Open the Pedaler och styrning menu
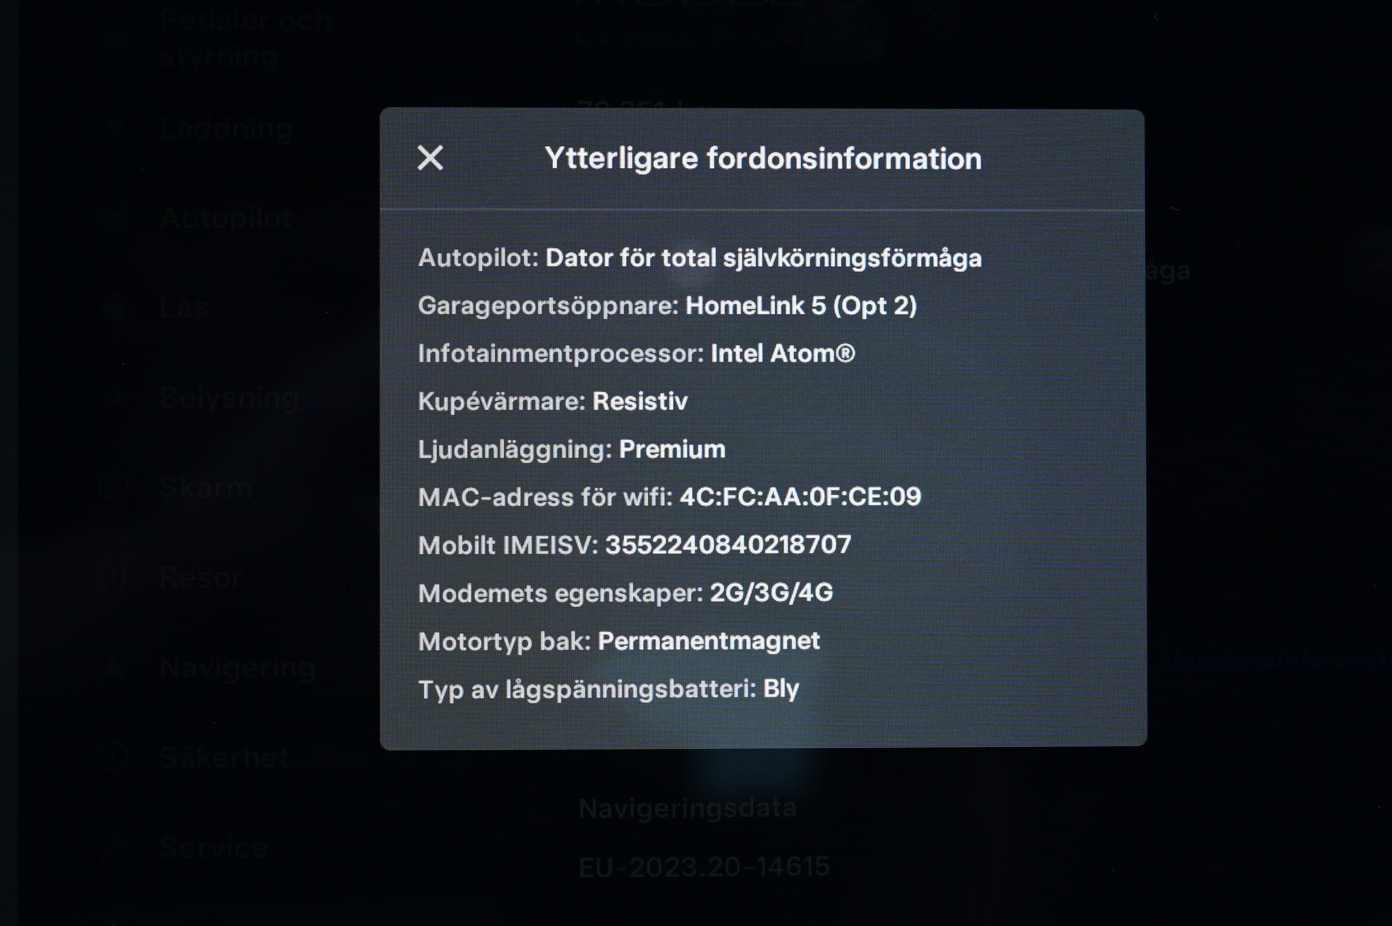Viewport: 1392px width, 926px height. coord(245,38)
